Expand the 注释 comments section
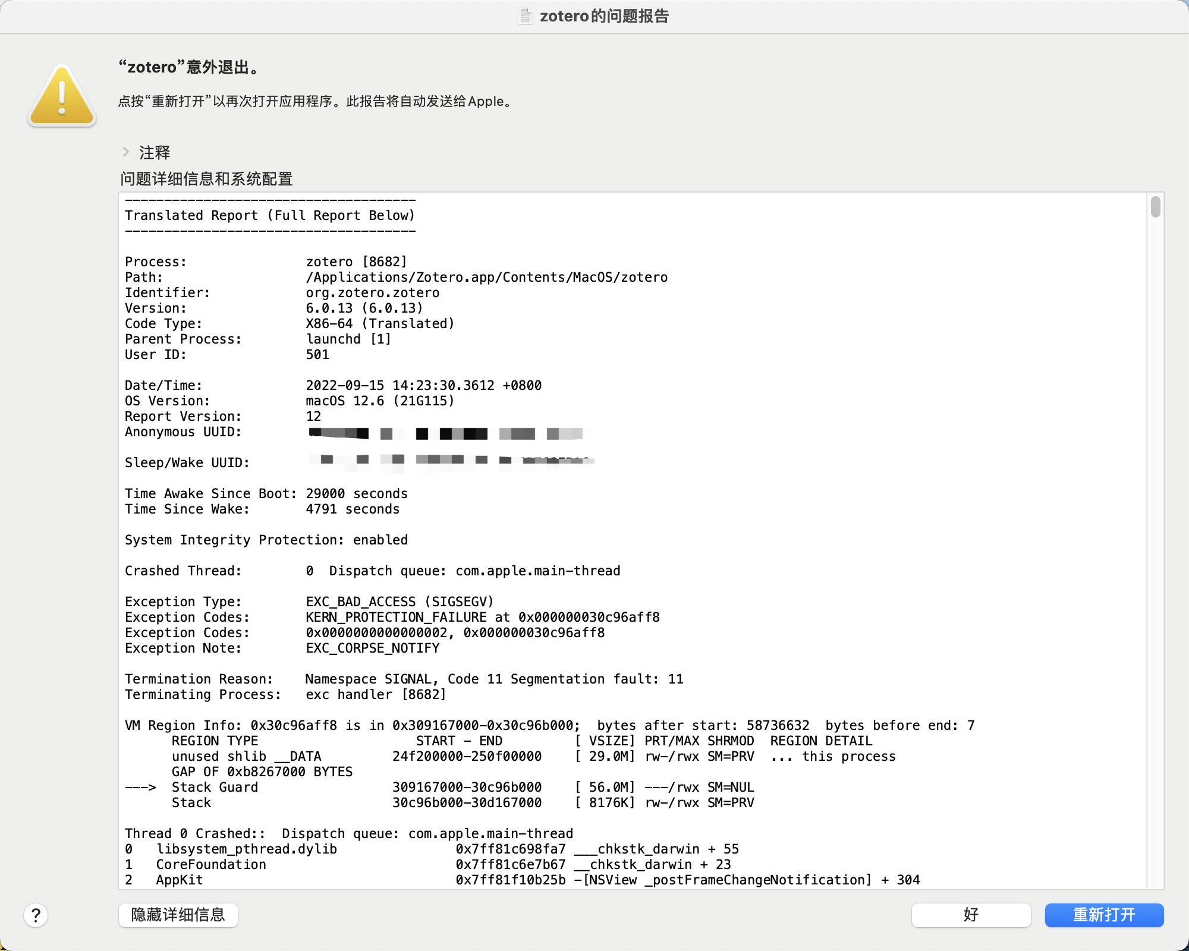Image resolution: width=1189 pixels, height=951 pixels. point(126,152)
